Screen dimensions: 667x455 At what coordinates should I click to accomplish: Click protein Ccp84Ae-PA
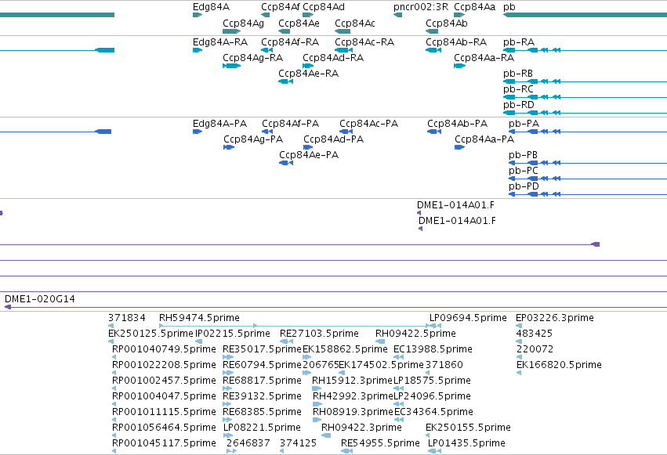(x=309, y=155)
